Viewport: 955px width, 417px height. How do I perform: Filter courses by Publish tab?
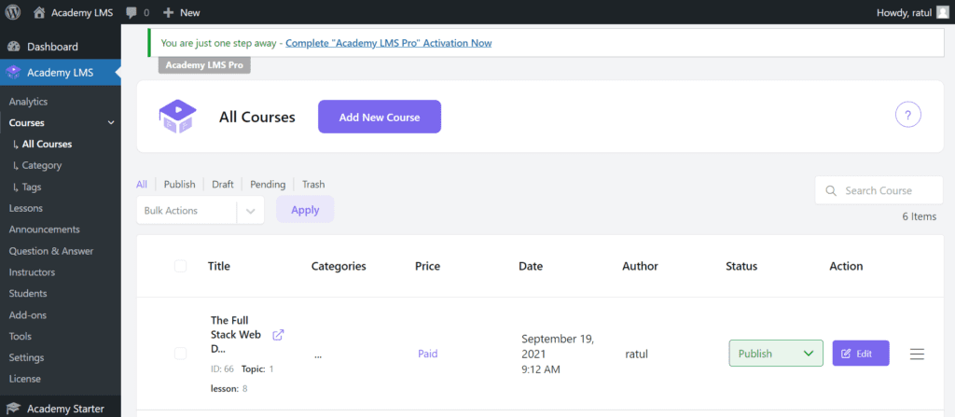(x=180, y=184)
